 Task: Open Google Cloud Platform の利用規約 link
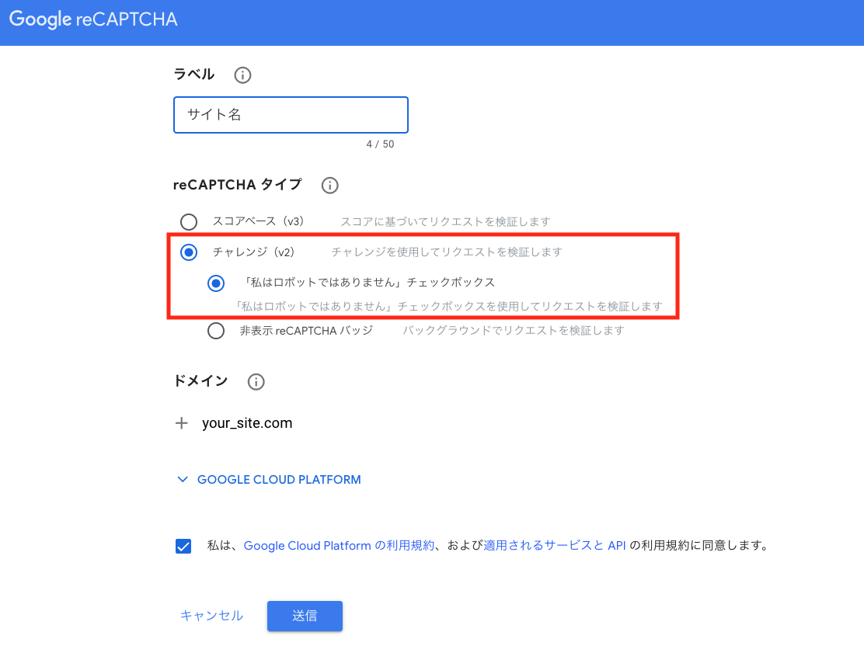(x=339, y=545)
